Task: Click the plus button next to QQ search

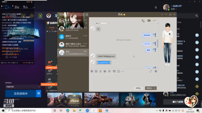Action: pyautogui.click(x=87, y=15)
